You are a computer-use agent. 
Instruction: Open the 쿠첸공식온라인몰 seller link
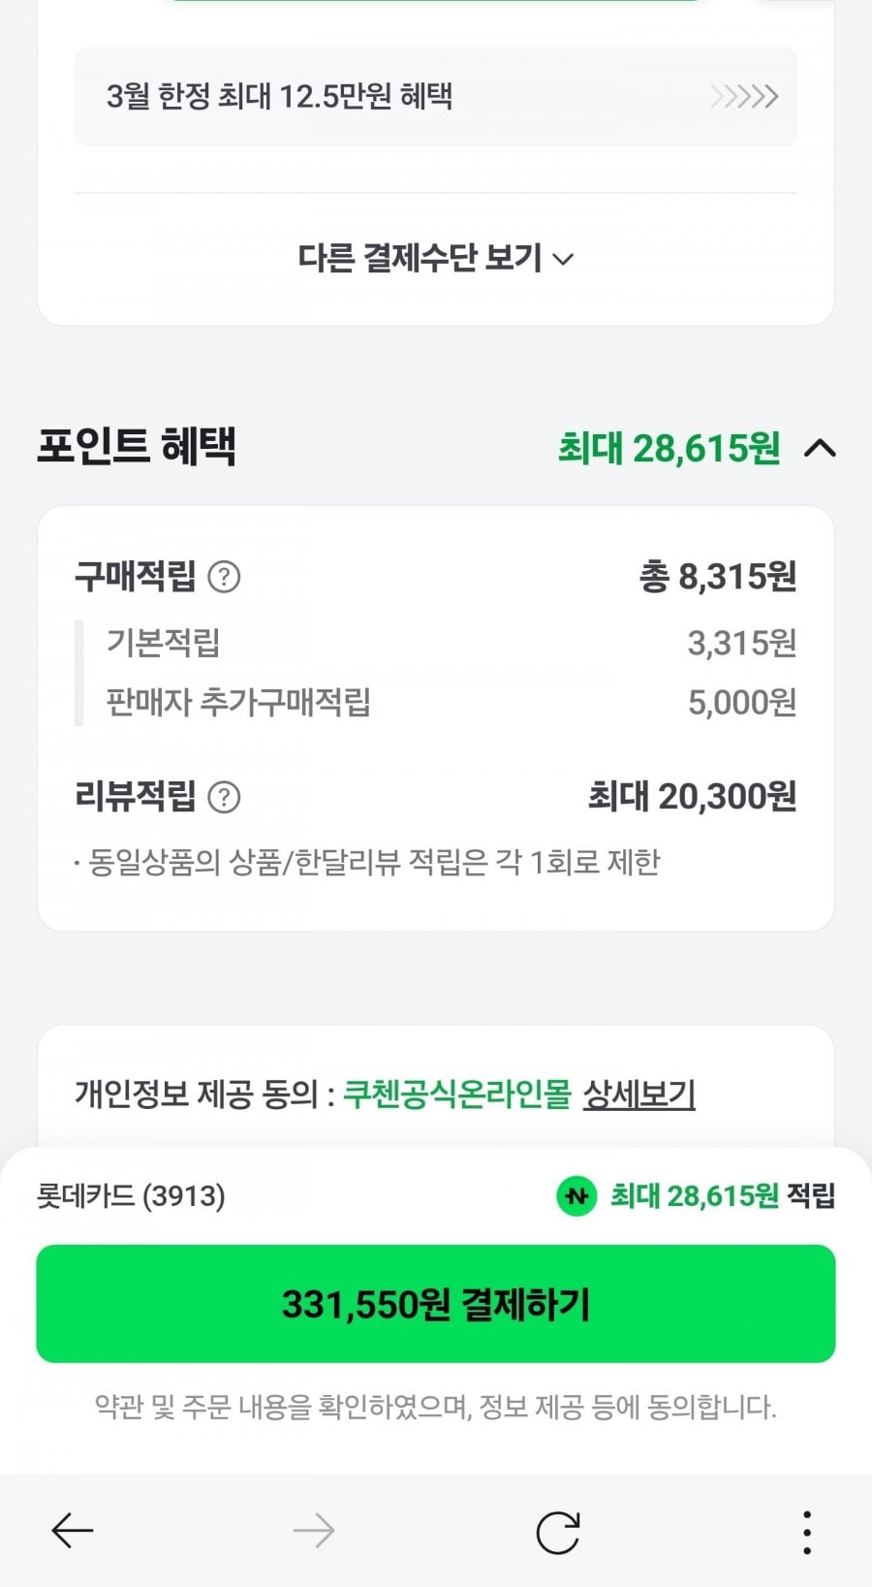point(457,1095)
